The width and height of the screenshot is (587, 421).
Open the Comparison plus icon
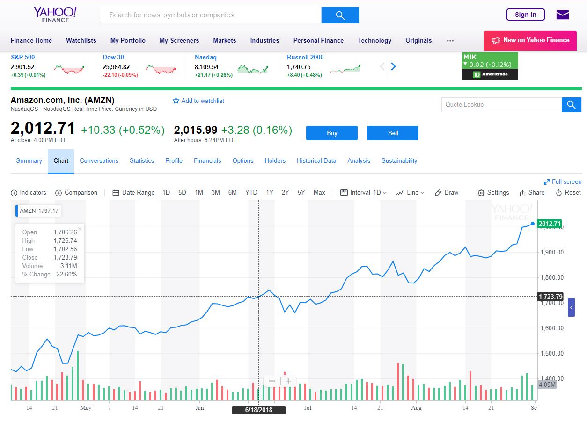tap(59, 193)
